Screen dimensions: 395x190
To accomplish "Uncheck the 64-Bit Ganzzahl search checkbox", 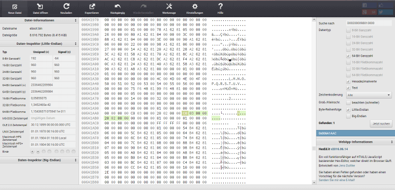I will tap(348, 56).
